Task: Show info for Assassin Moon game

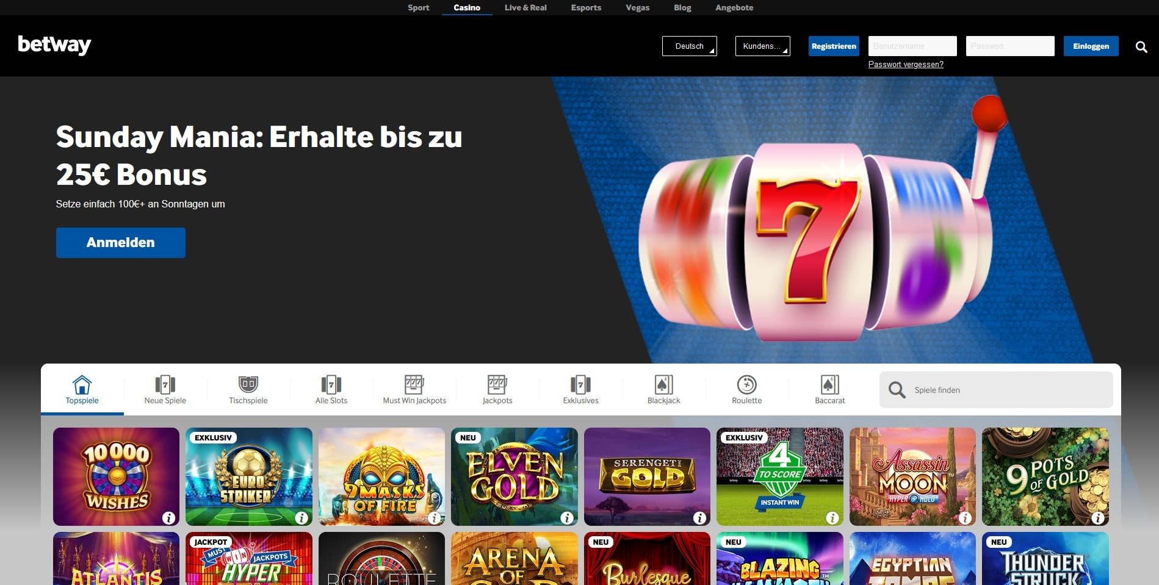Action: [965, 518]
